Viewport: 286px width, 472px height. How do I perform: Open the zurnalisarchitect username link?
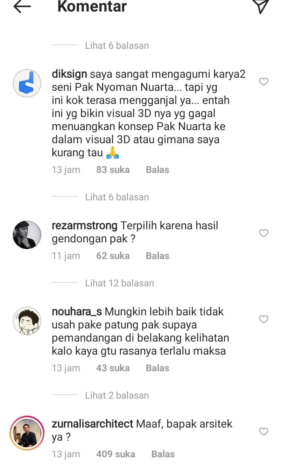(93, 424)
